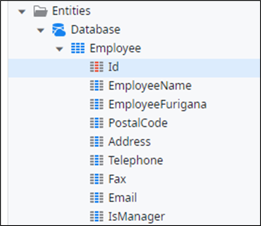
Task: Click the EmployeeName attribute icon
Action: pos(97,86)
